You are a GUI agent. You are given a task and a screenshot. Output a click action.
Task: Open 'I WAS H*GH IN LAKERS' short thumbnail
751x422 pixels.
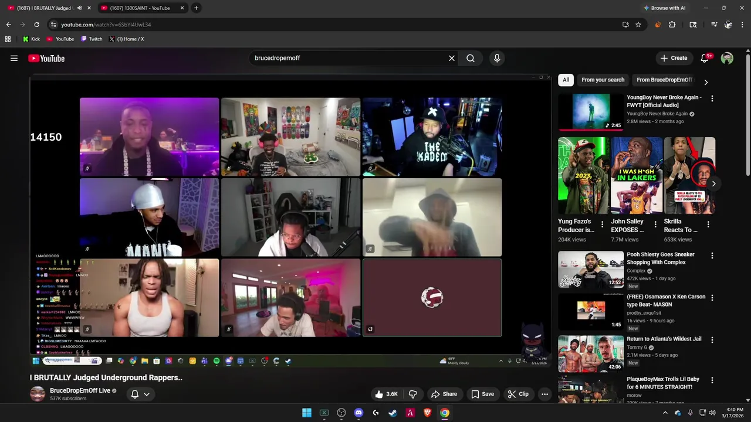coord(637,176)
